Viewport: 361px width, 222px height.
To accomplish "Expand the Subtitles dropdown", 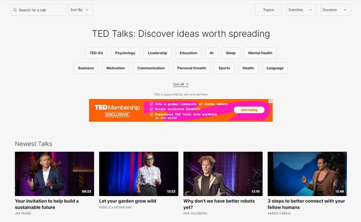I will tap(301, 10).
